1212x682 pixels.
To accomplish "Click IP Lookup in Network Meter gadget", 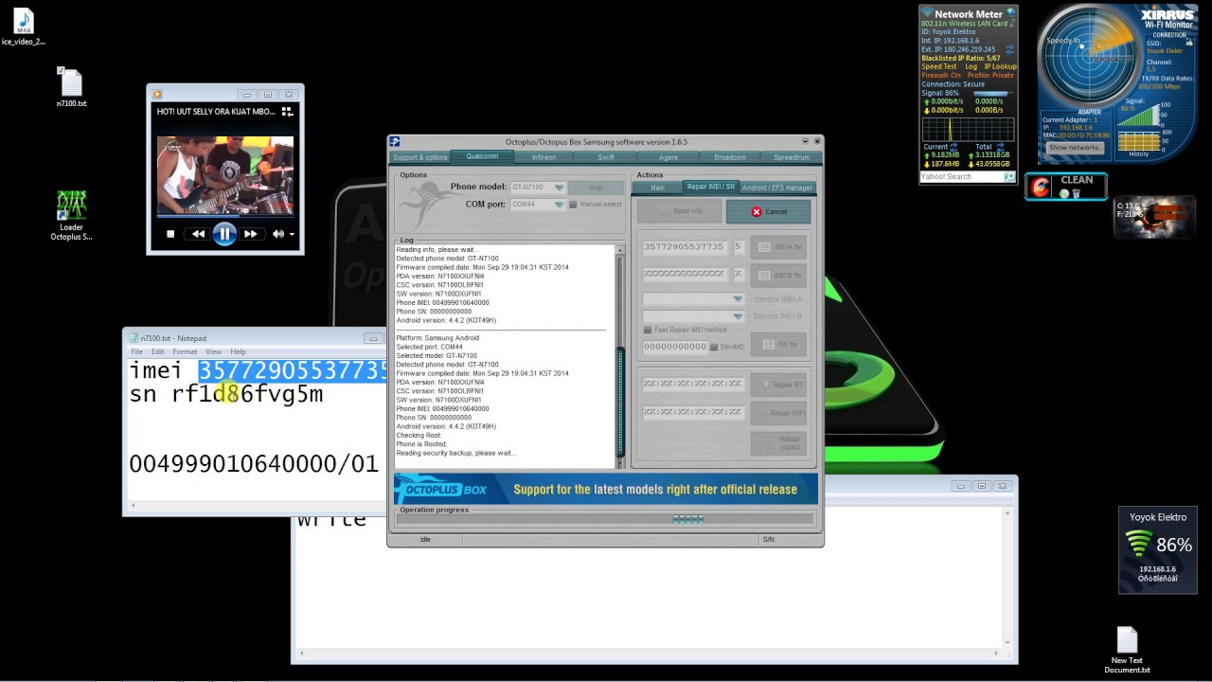I will (1000, 67).
